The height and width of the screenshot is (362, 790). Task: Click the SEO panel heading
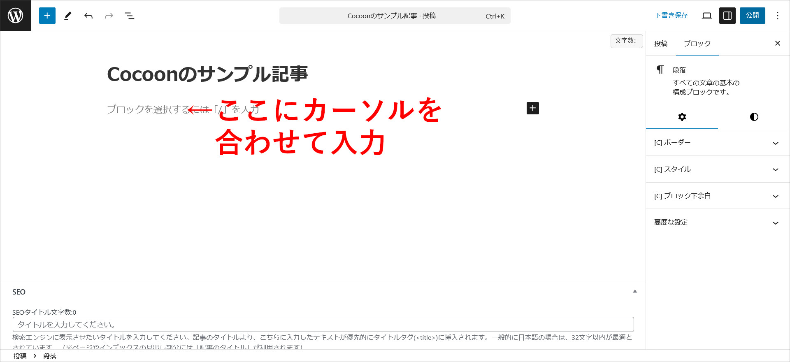point(19,292)
